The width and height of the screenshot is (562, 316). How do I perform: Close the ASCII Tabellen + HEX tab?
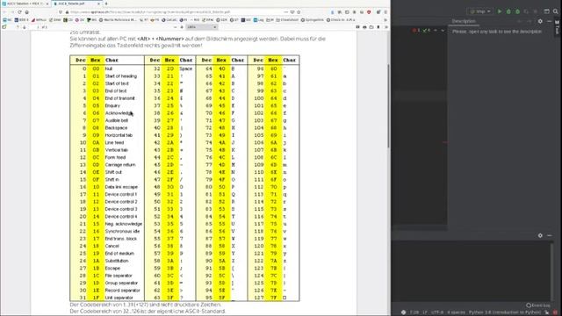click(x=47, y=4)
